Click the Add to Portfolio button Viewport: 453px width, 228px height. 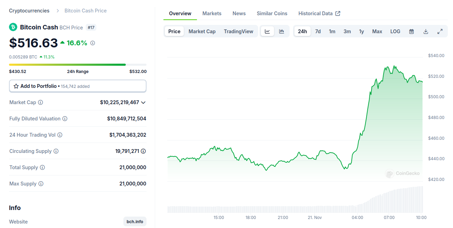[x=78, y=86]
